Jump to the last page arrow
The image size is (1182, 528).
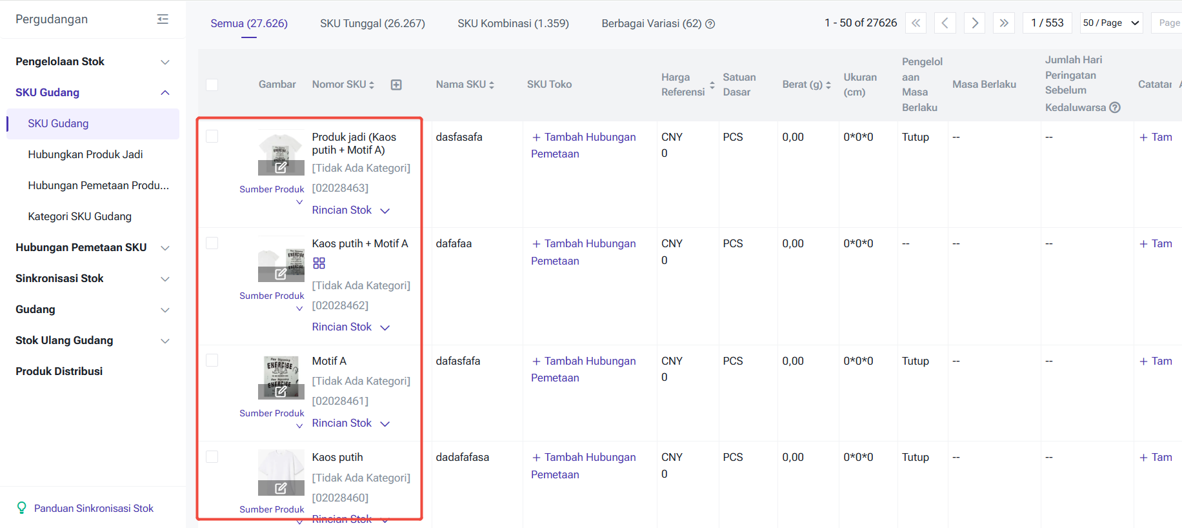click(x=1003, y=23)
